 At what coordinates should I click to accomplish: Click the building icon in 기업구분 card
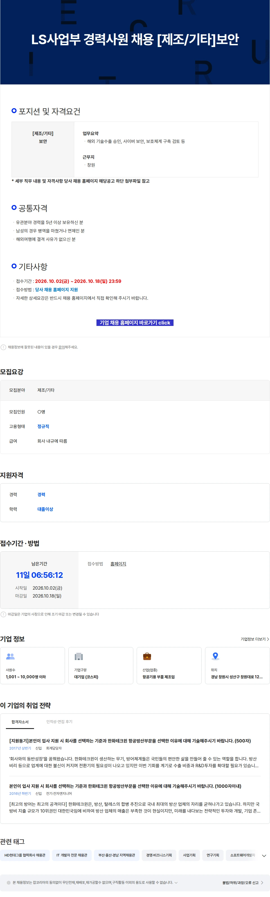pos(79,656)
